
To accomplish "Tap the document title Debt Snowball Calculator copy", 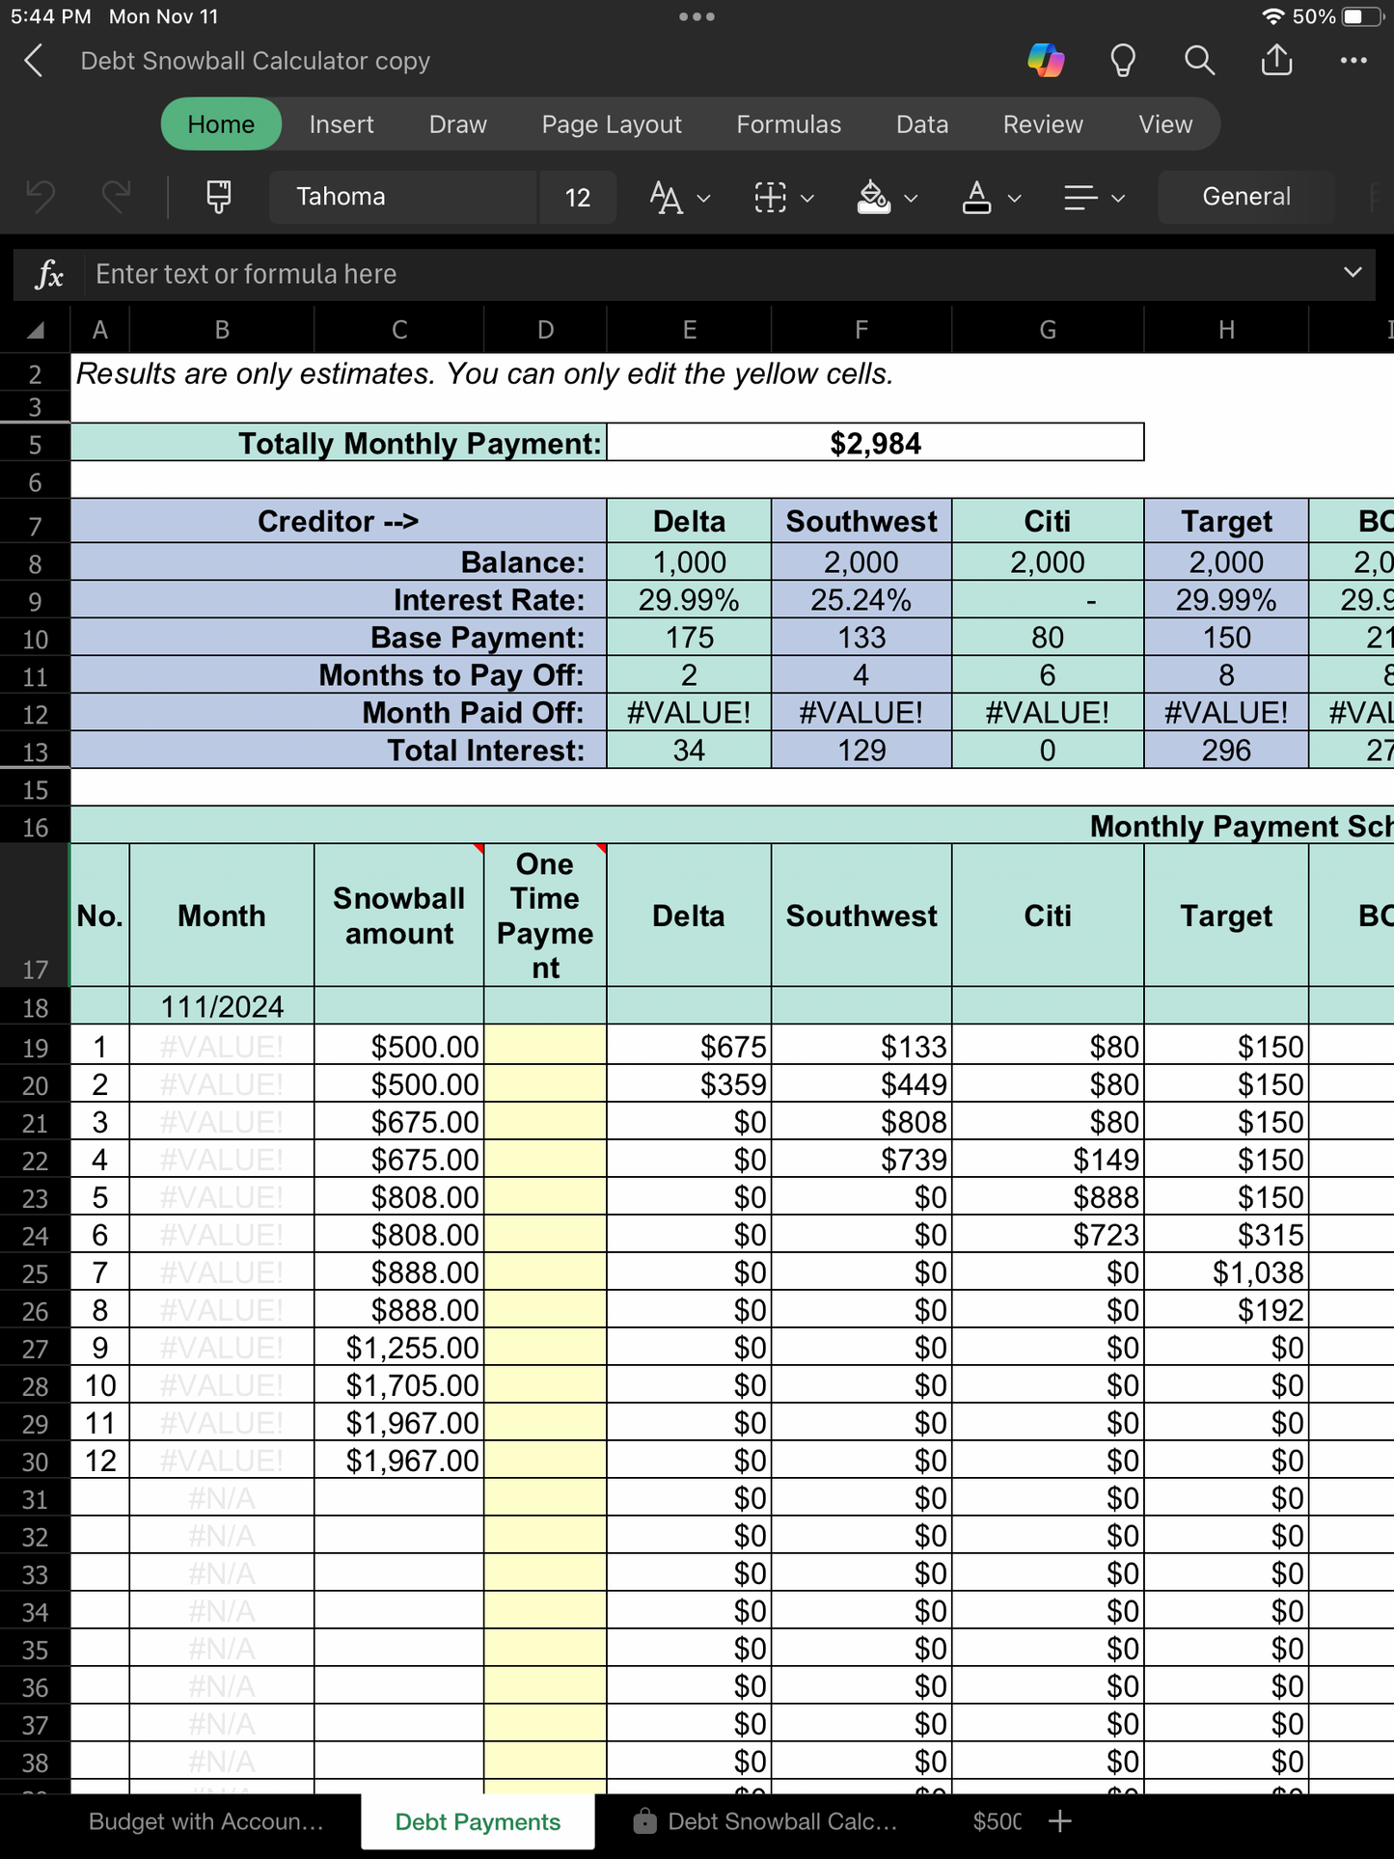I will click(256, 61).
